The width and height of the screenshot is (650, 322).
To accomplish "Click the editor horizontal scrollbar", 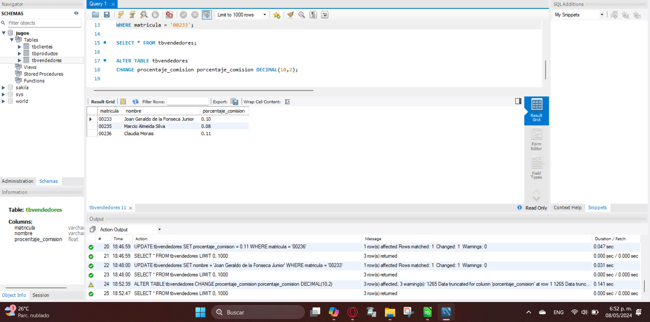I will 203,91.
